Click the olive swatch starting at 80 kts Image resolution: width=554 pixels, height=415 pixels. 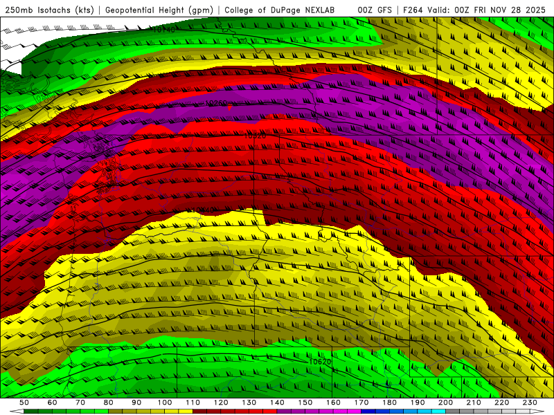[x=115, y=412]
